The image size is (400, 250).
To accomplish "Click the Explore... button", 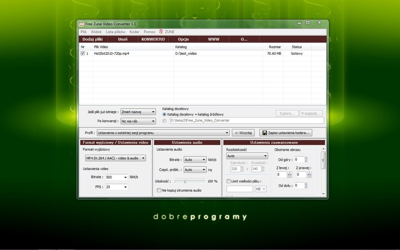I will pyautogui.click(x=287, y=113).
